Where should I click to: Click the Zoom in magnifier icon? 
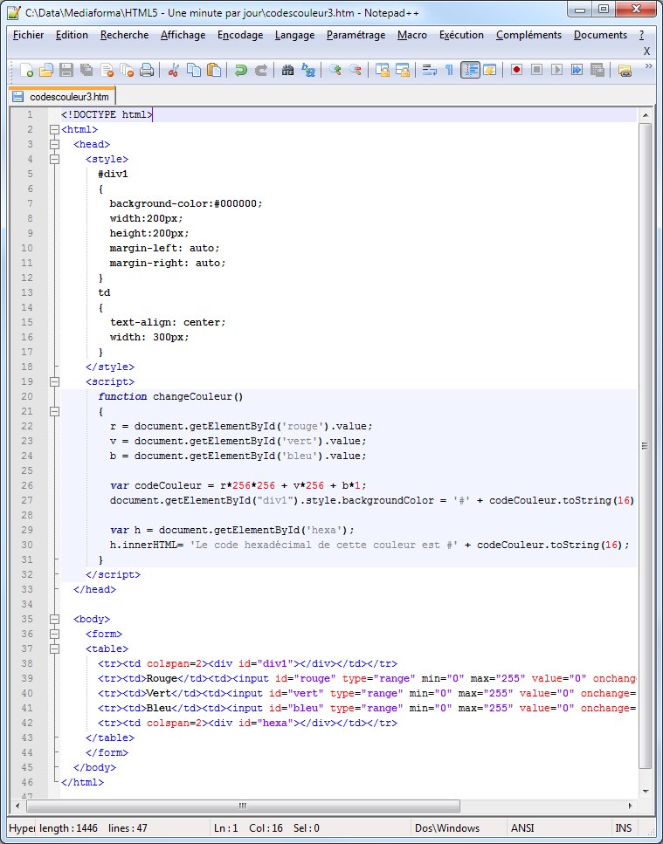click(335, 71)
